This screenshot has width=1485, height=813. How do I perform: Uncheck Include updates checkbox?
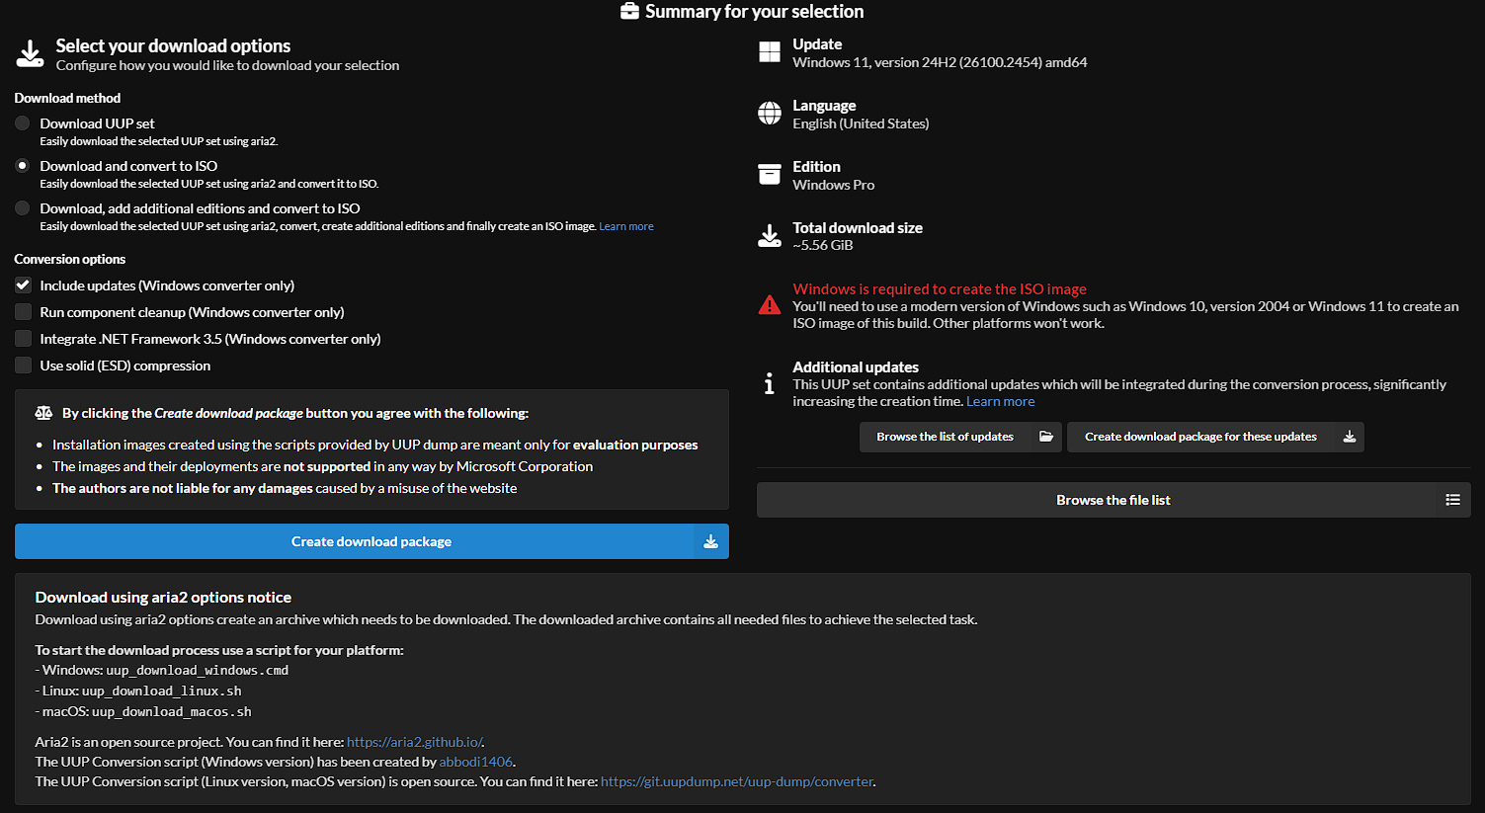pyautogui.click(x=23, y=285)
